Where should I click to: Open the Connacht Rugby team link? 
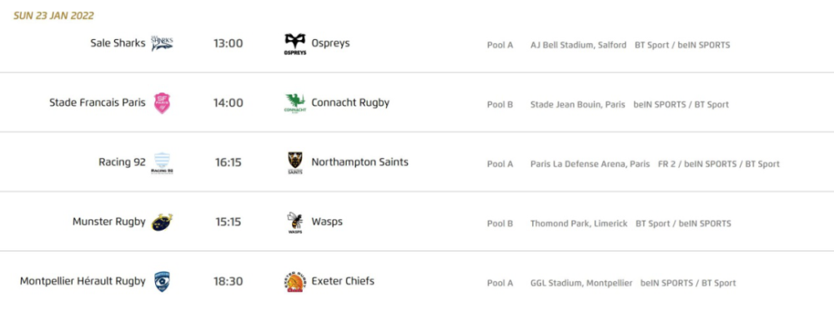tap(350, 102)
